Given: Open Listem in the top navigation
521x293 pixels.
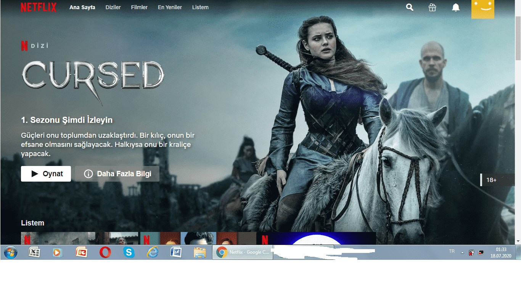Looking at the screenshot, I should click(200, 7).
